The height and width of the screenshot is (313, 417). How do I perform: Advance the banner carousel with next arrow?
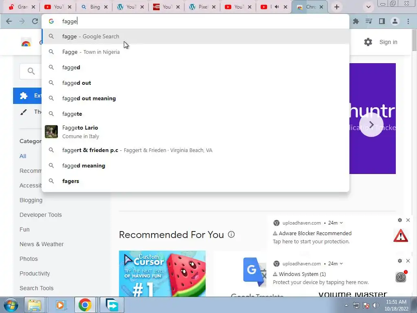(371, 125)
